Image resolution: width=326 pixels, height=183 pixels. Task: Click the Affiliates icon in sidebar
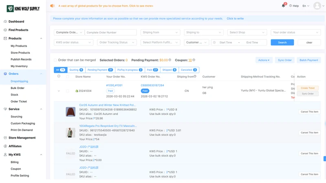(x=5, y=146)
